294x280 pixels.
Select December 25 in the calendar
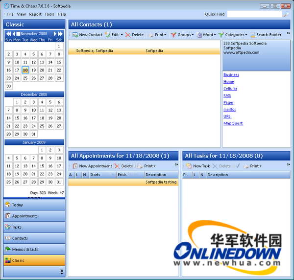pyautogui.click(x=42, y=126)
